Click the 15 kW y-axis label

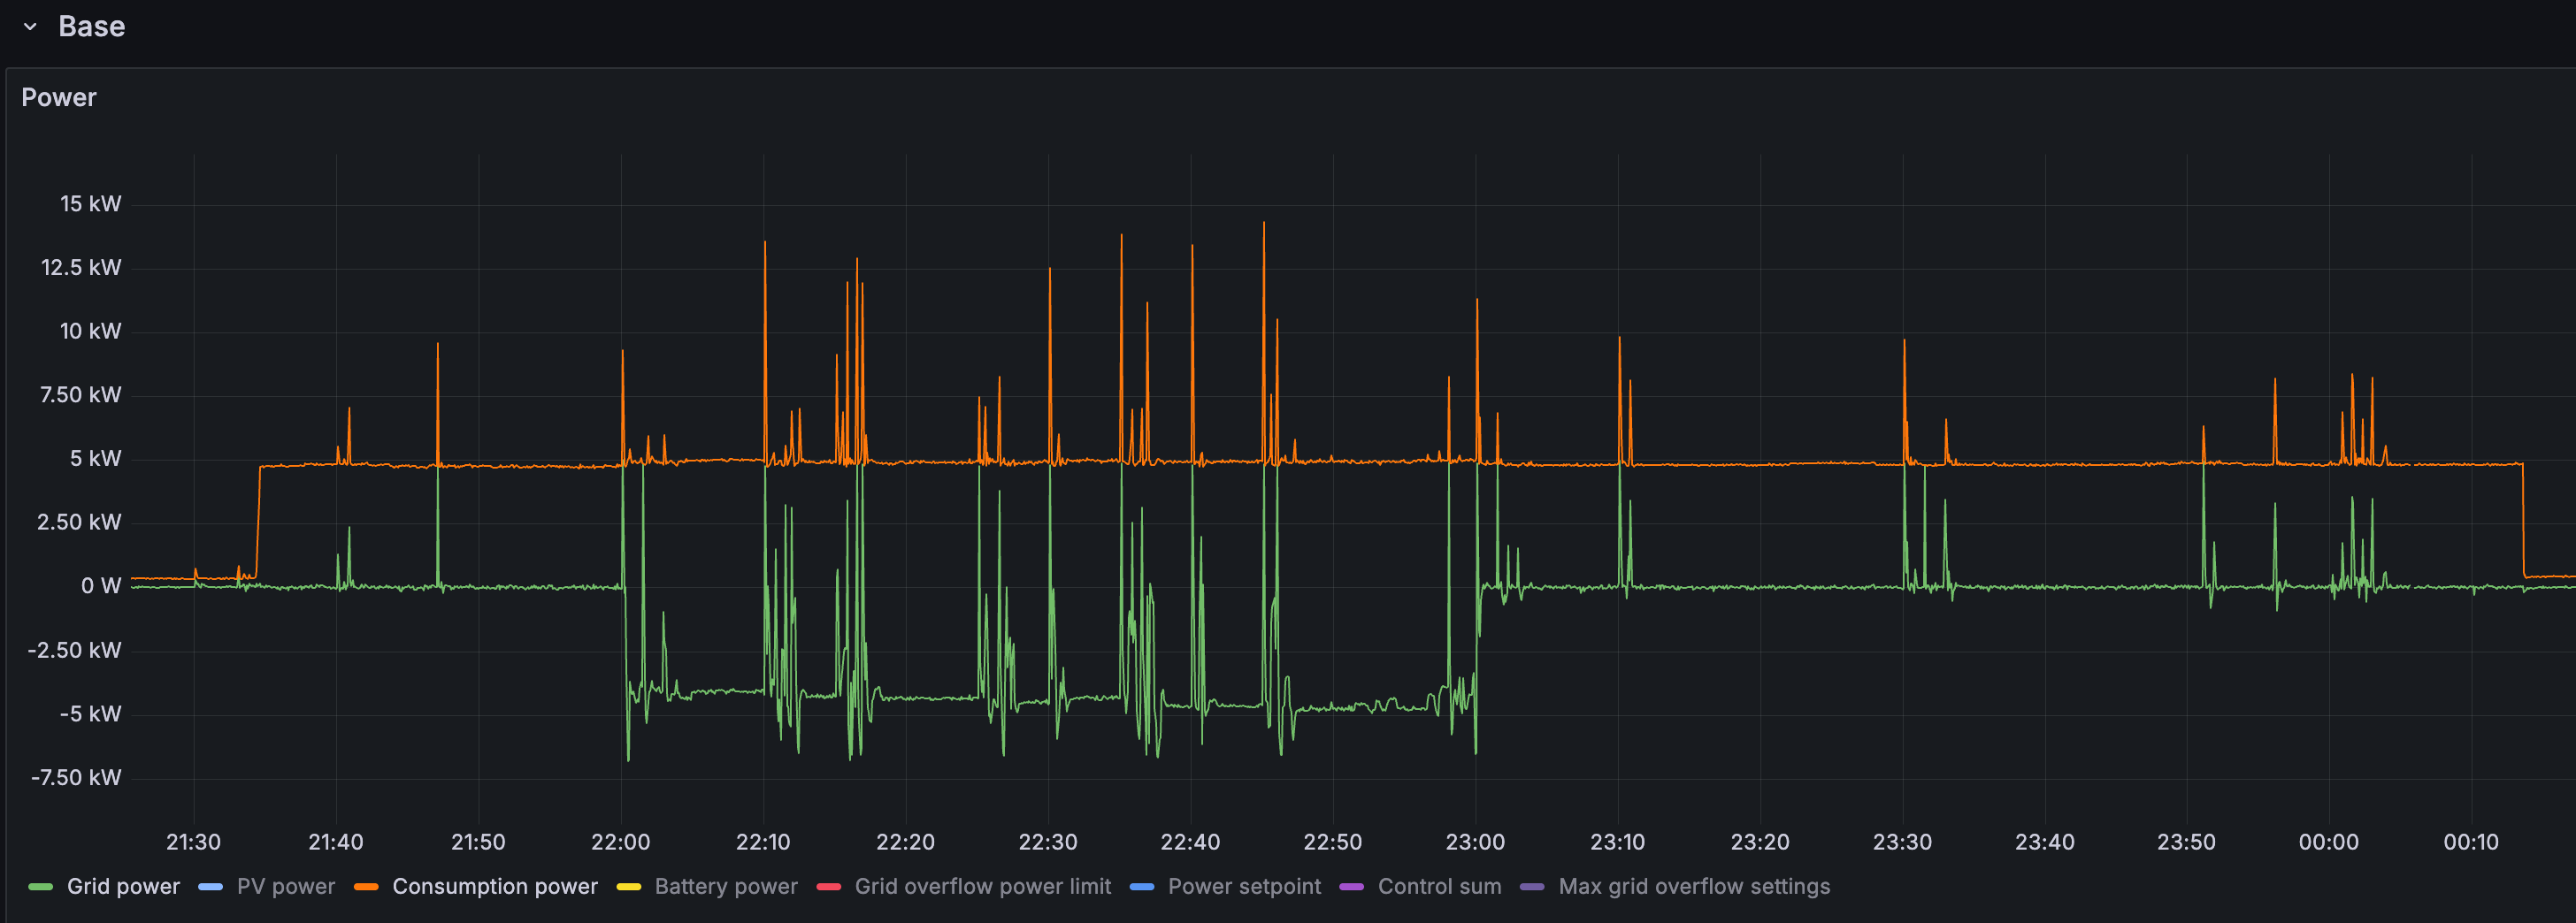pyautogui.click(x=90, y=203)
